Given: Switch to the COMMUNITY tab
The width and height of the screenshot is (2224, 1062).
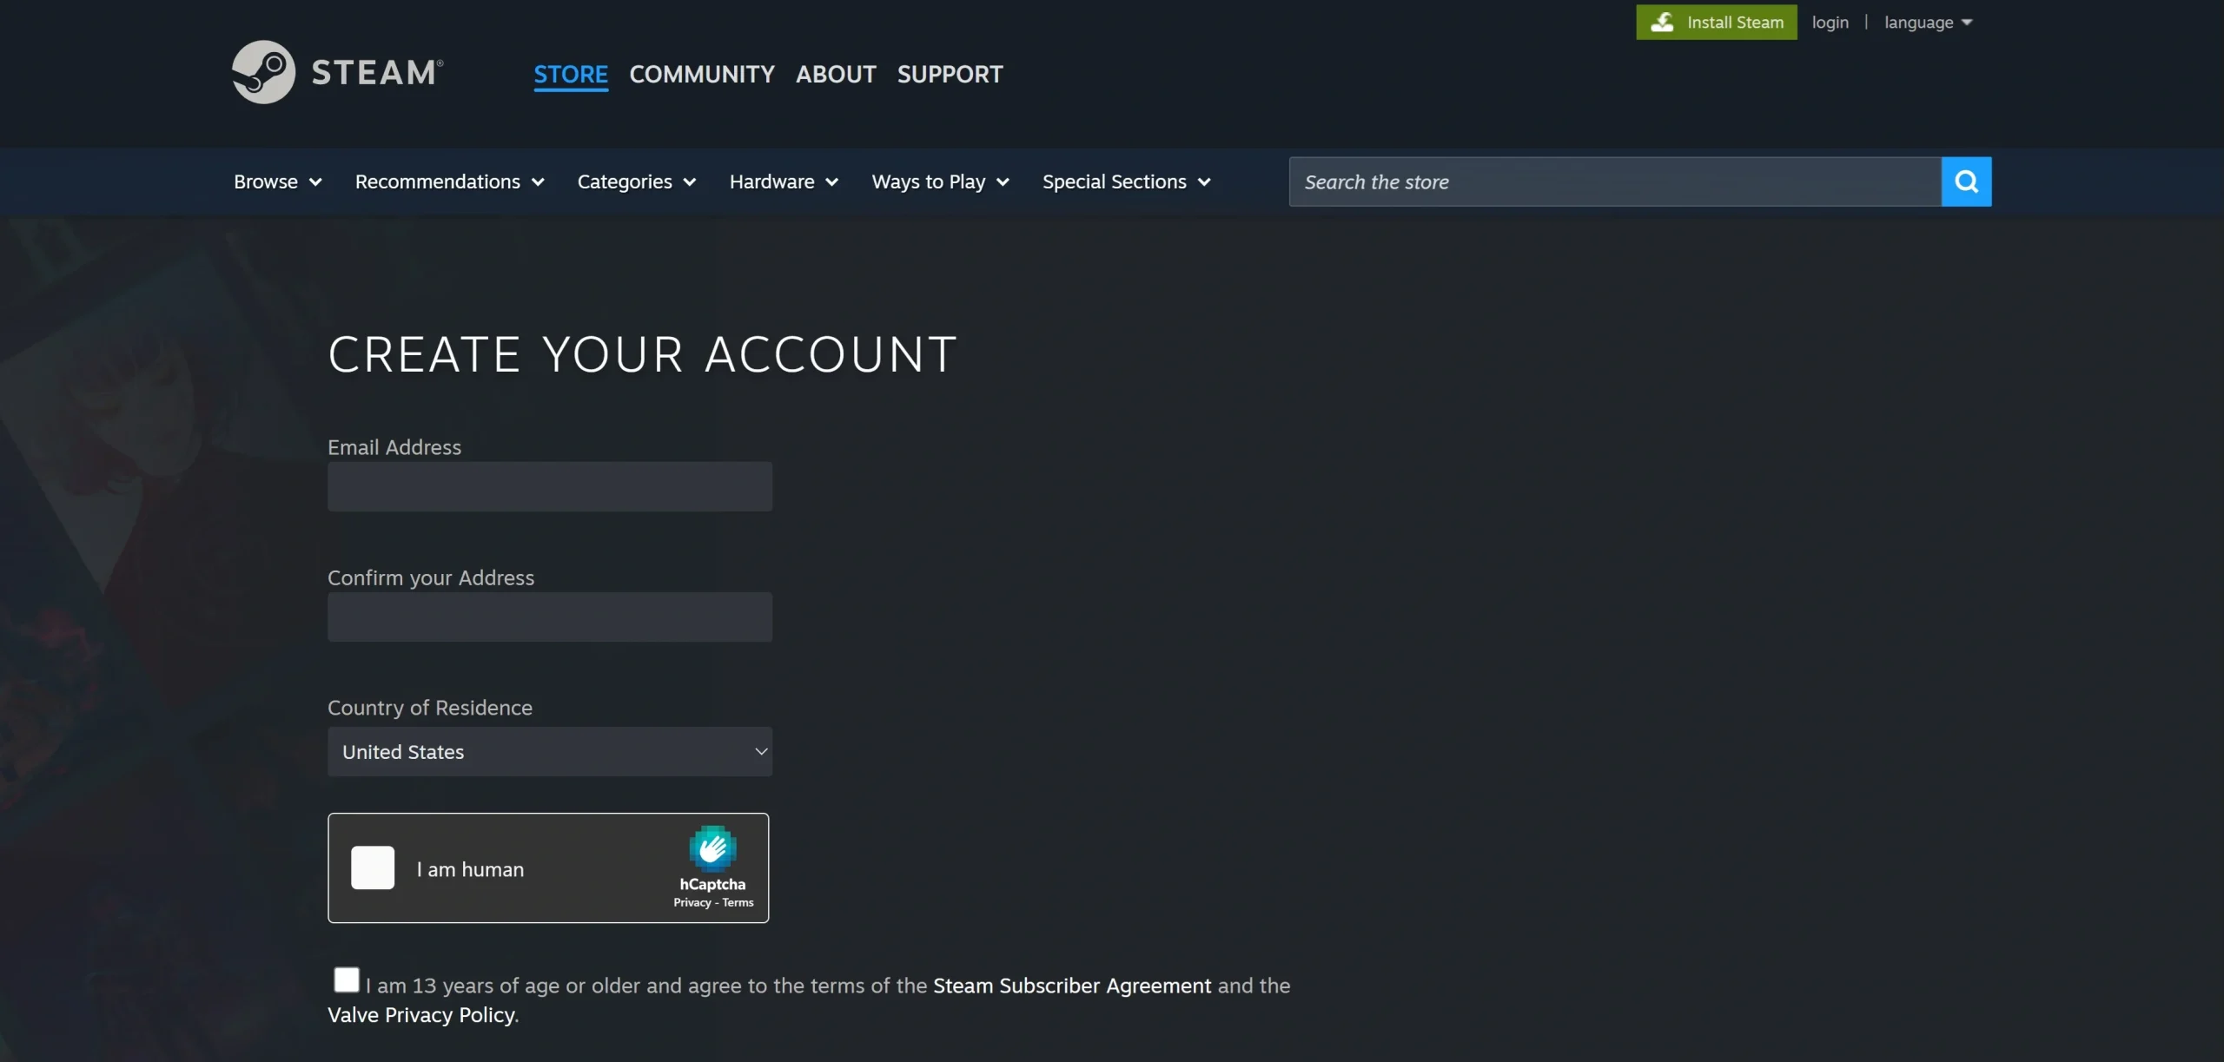Looking at the screenshot, I should [701, 74].
